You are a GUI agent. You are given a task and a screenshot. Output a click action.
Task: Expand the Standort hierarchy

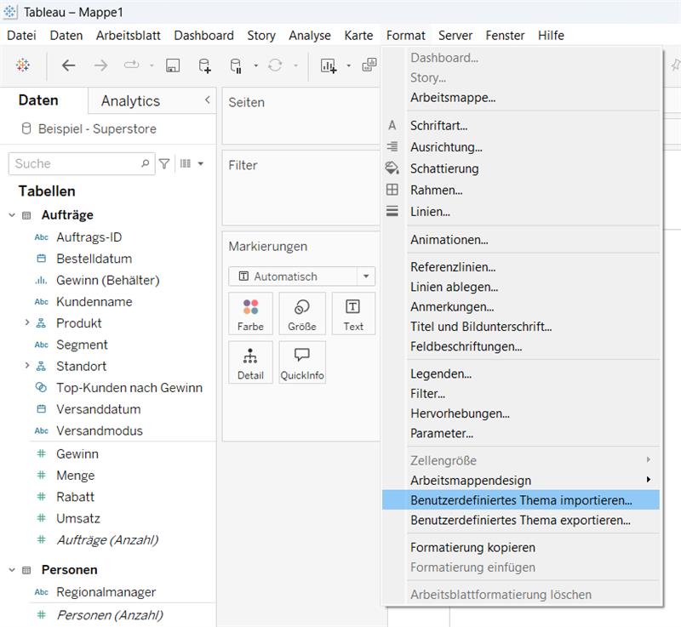click(x=27, y=365)
